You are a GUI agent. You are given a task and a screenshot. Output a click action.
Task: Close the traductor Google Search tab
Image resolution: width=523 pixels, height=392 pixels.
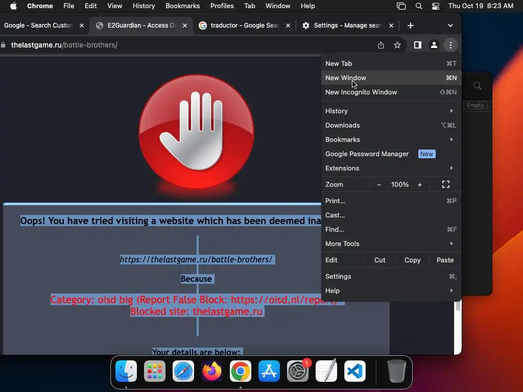point(288,26)
